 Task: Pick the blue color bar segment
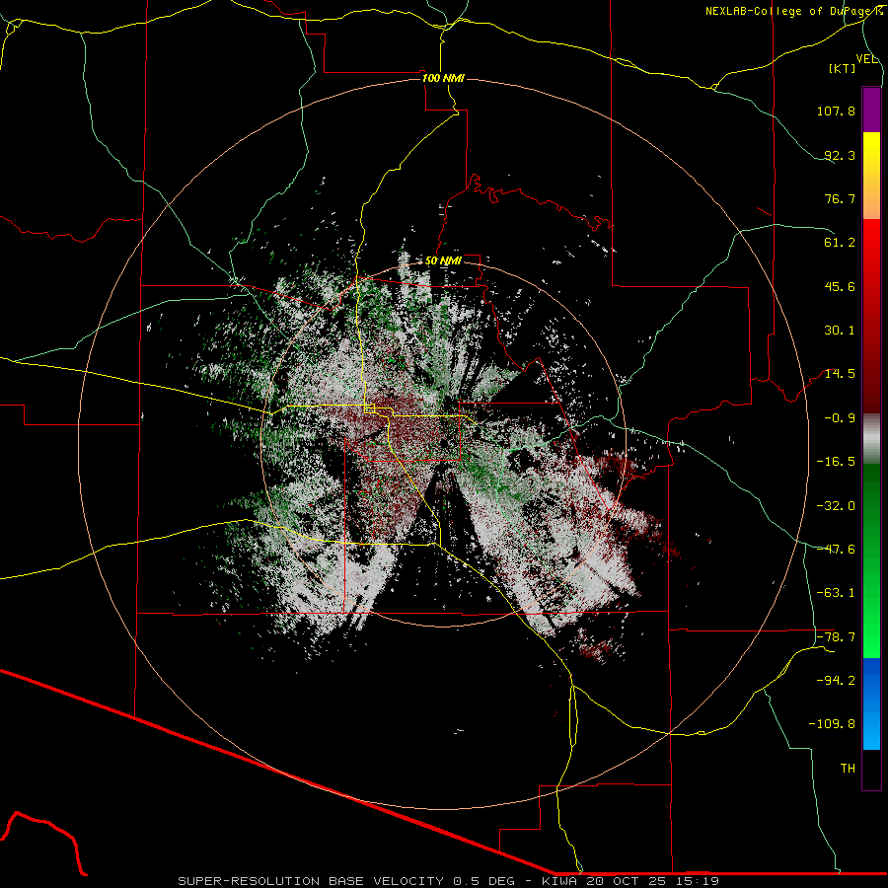pyautogui.click(x=871, y=703)
